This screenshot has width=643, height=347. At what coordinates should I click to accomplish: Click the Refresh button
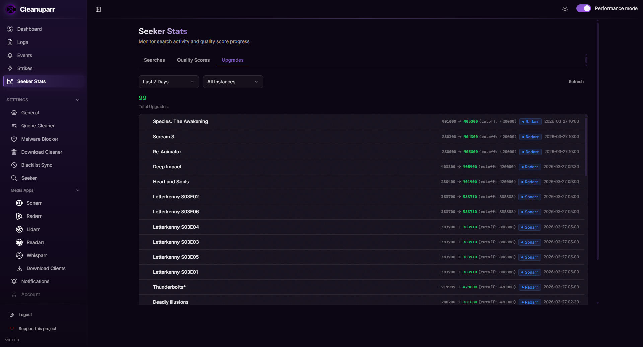click(x=576, y=82)
